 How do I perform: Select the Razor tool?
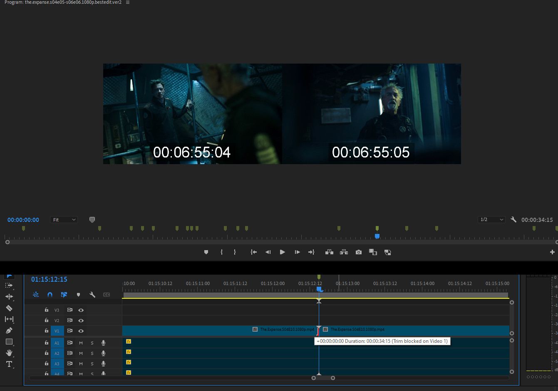tap(9, 308)
